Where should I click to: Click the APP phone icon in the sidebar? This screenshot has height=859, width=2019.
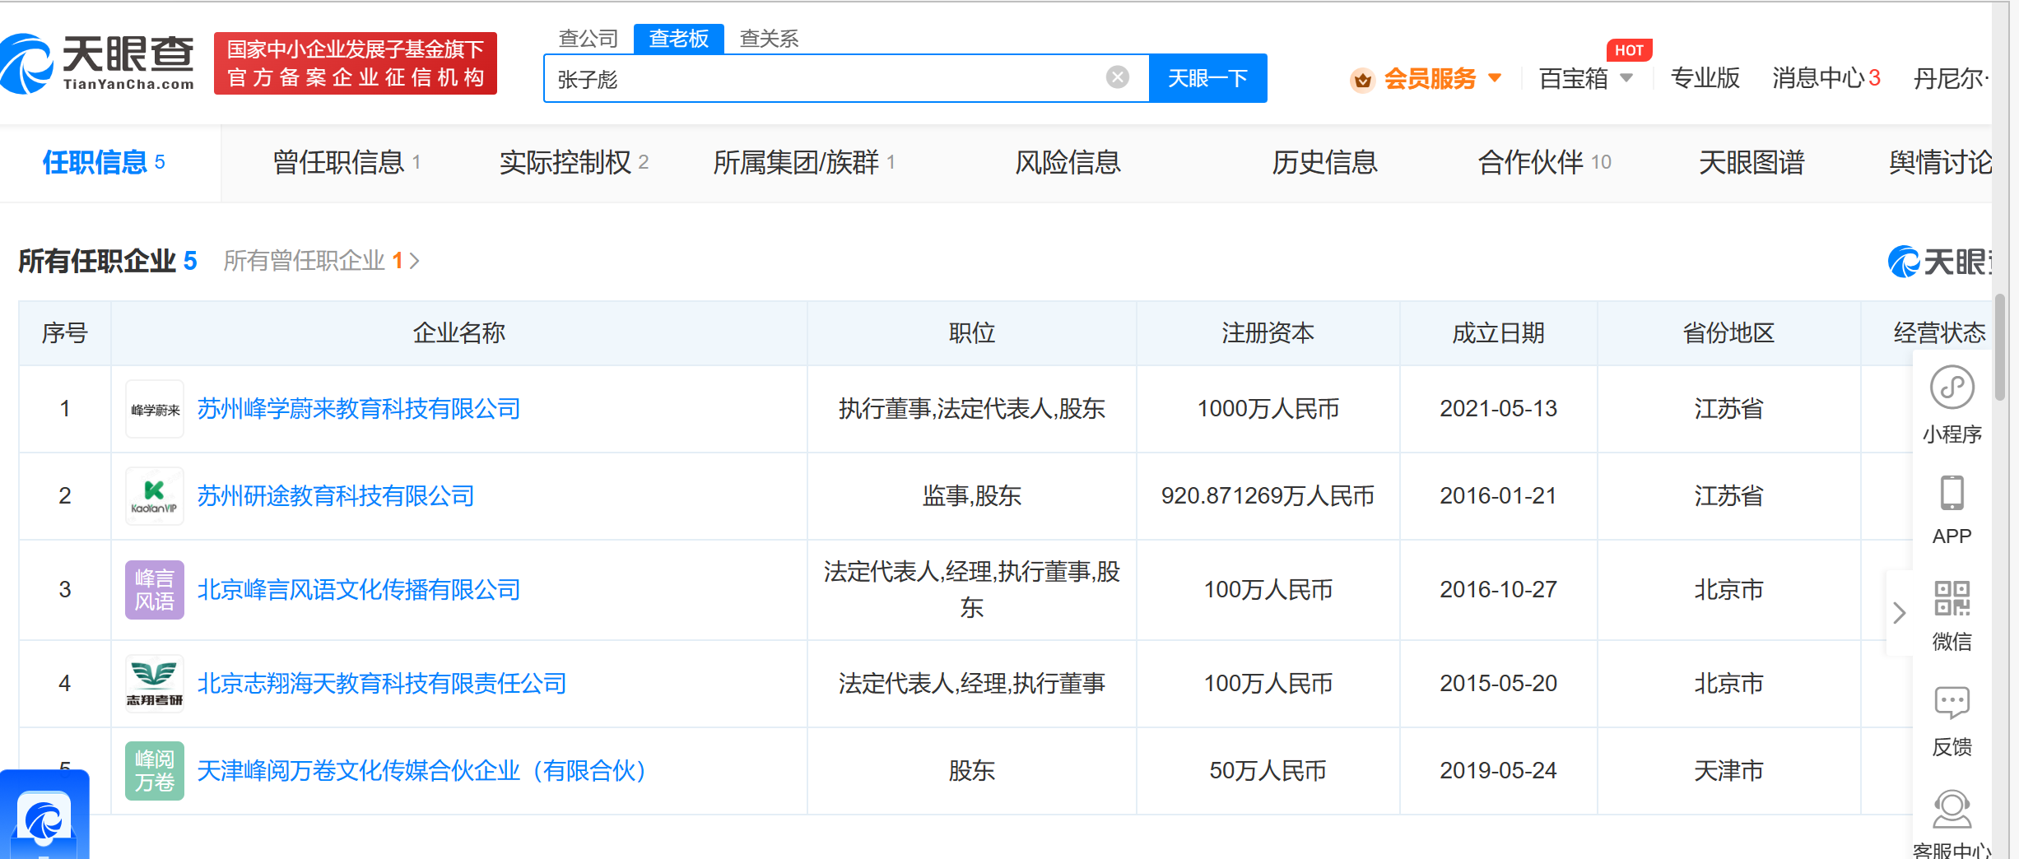[x=1952, y=494]
